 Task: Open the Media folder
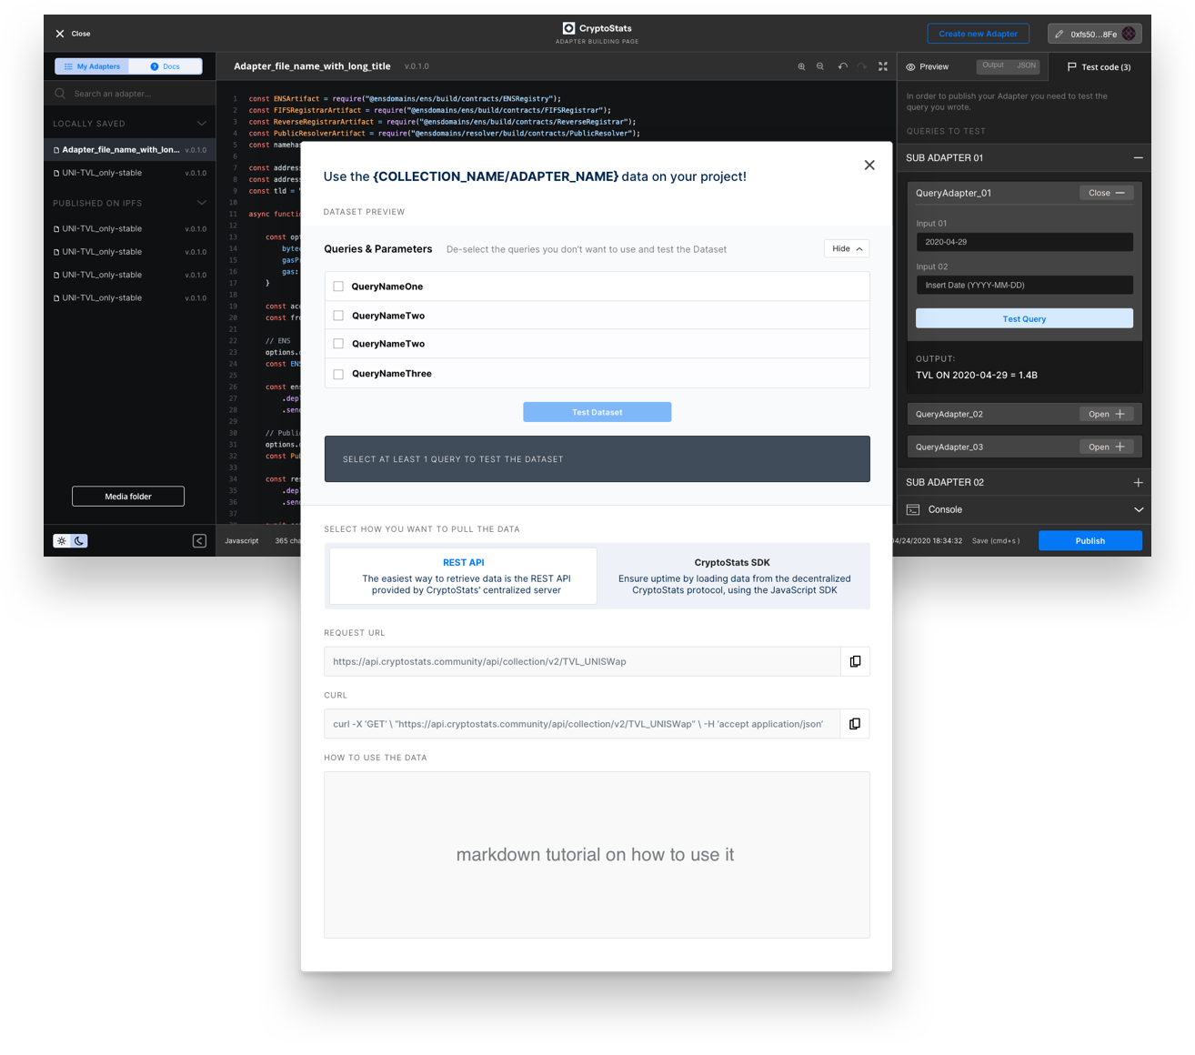[128, 496]
